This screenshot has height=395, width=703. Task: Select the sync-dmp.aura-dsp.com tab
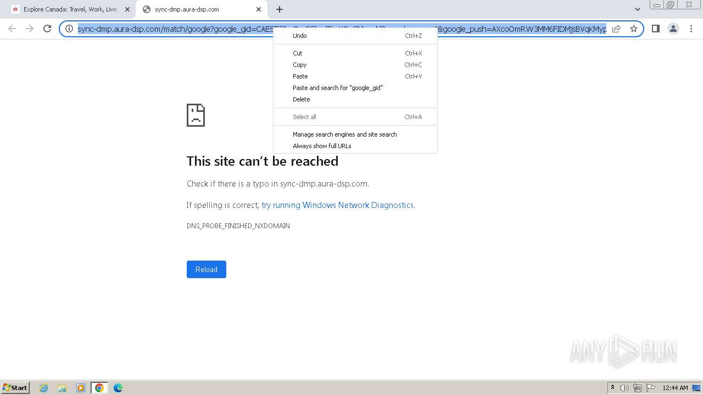tap(200, 9)
